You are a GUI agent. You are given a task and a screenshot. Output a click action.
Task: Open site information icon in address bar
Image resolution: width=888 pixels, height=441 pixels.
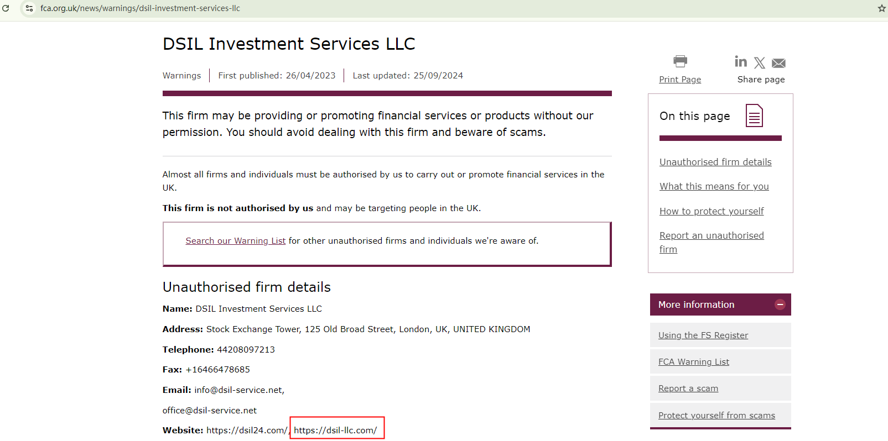pos(29,8)
